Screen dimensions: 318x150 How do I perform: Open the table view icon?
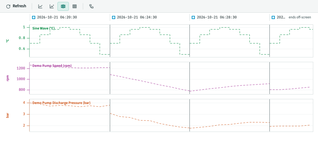click(75, 6)
